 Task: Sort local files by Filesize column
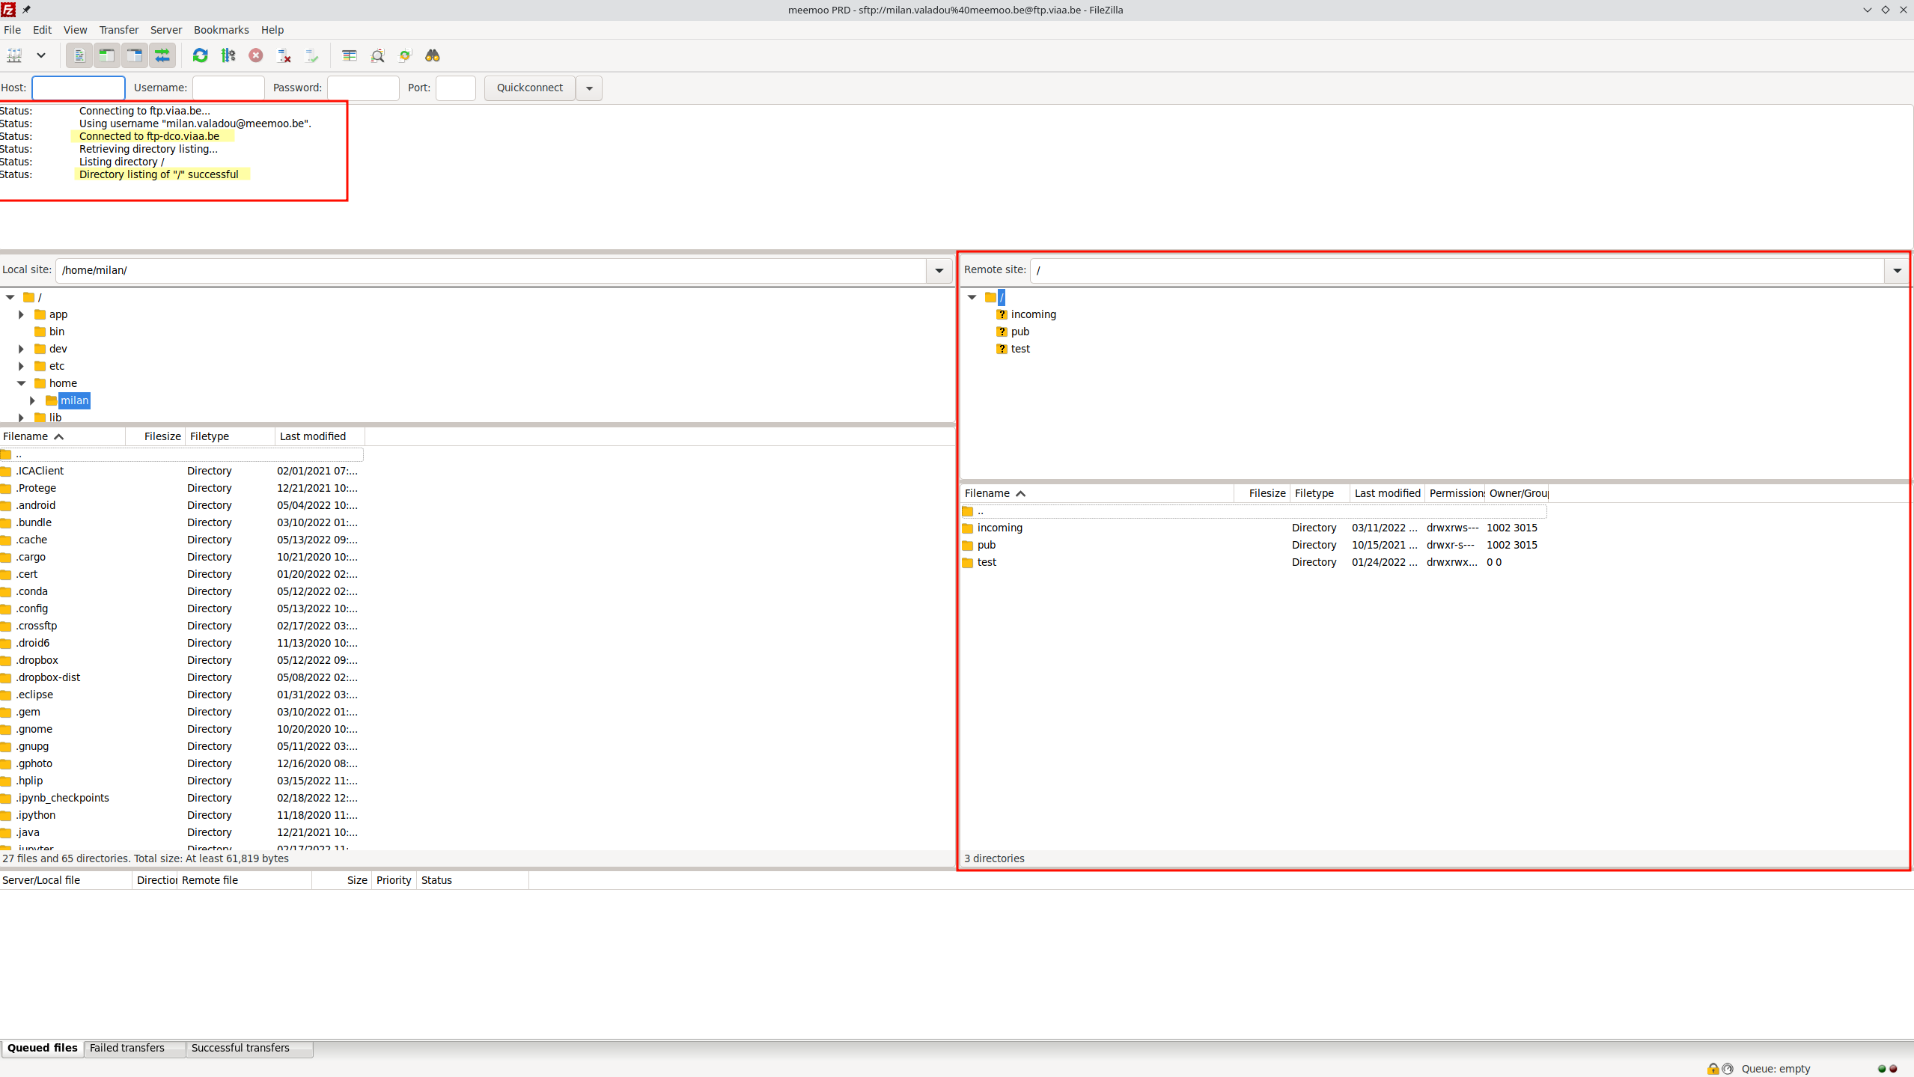pos(155,436)
